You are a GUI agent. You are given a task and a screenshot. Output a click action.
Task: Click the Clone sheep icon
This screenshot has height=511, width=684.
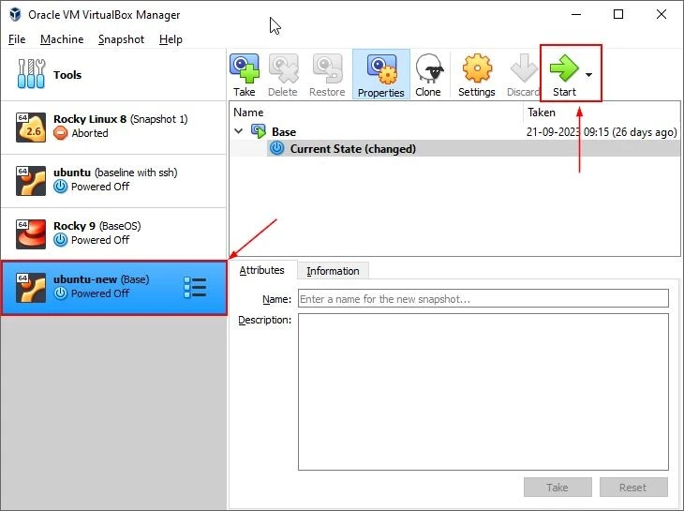click(x=428, y=74)
